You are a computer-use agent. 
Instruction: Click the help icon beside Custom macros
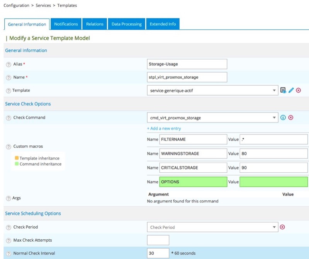[x=8, y=146]
